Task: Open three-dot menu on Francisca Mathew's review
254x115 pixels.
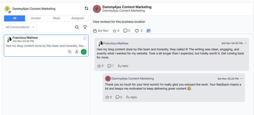Action: click(246, 43)
